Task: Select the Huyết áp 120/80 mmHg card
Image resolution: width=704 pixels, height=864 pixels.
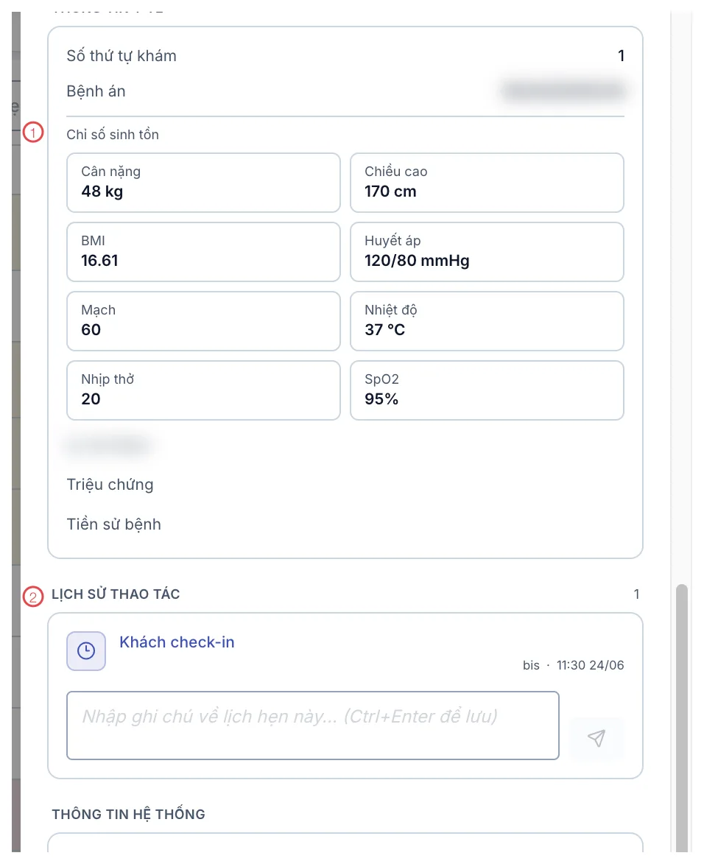Action: point(487,252)
